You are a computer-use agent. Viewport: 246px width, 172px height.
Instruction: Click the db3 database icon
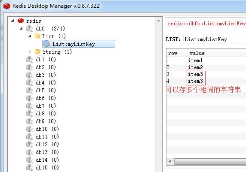(30, 75)
